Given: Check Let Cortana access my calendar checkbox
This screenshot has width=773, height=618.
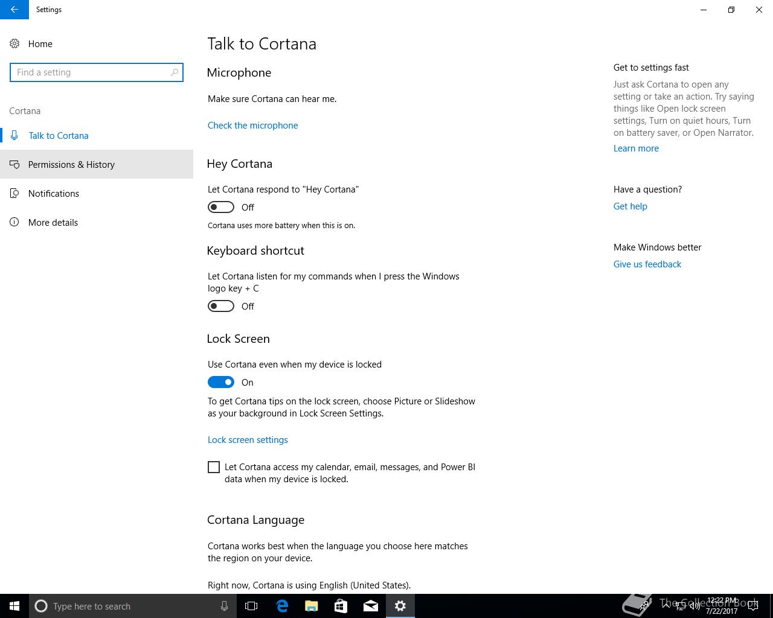Looking at the screenshot, I should 214,467.
